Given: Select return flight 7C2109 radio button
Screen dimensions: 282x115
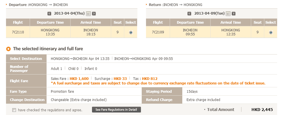Looking at the screenshot, I should (x=271, y=33).
